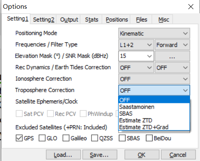The height and width of the screenshot is (161, 200).
Task: Choose Estimate ZTD option
Action: point(154,120)
